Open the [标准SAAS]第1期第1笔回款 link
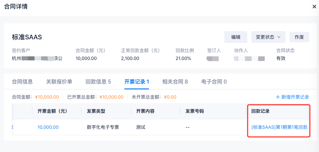Viewport: 319px width, 152px height. 279,127
